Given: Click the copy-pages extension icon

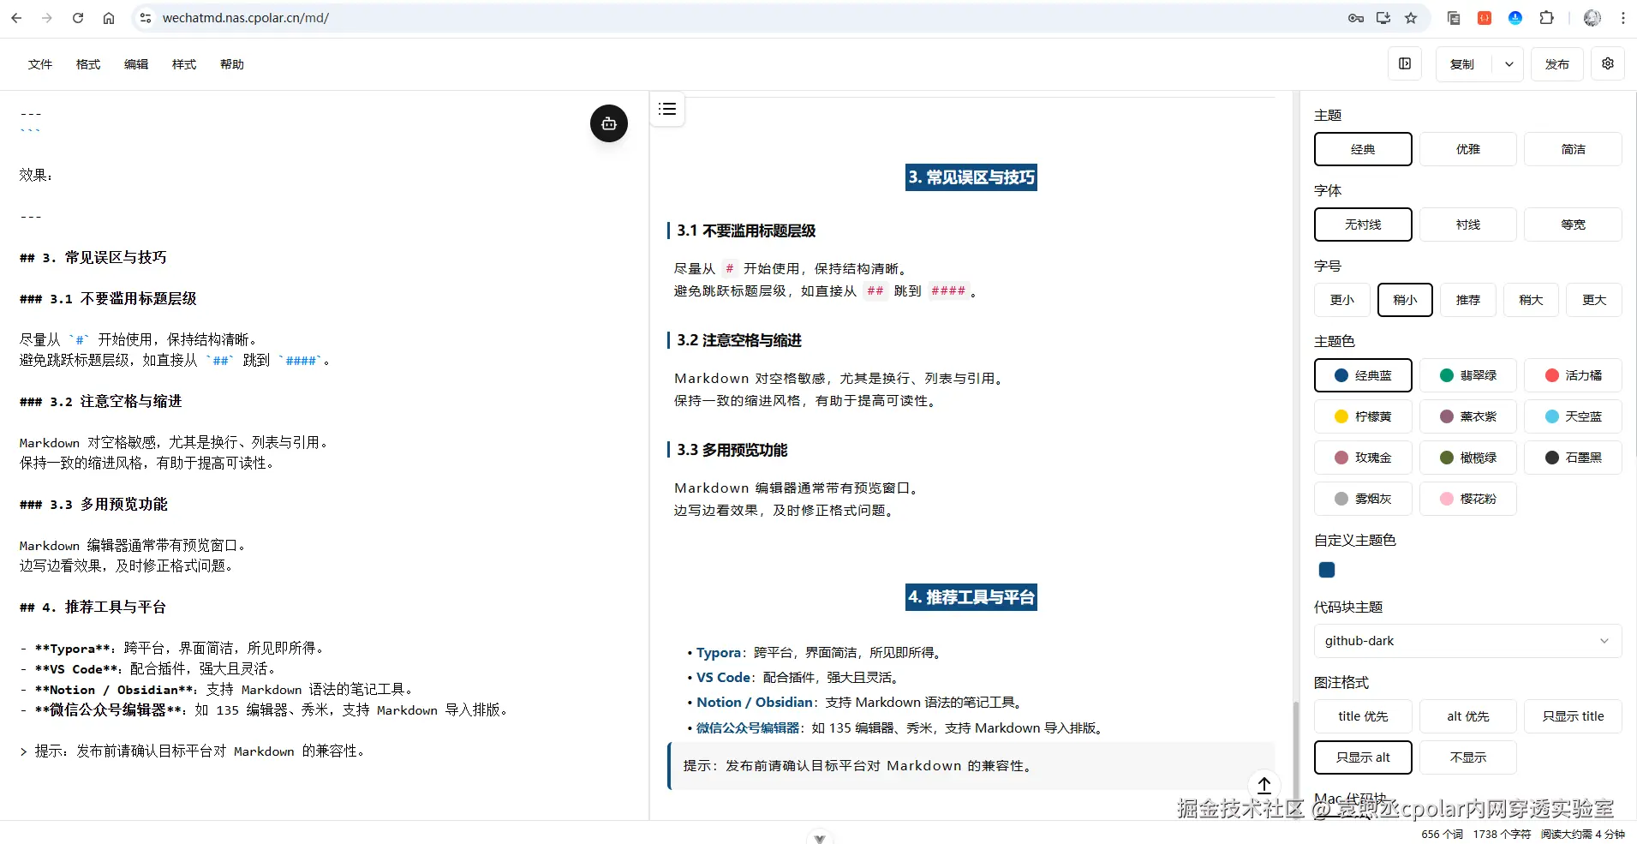Looking at the screenshot, I should [1454, 18].
